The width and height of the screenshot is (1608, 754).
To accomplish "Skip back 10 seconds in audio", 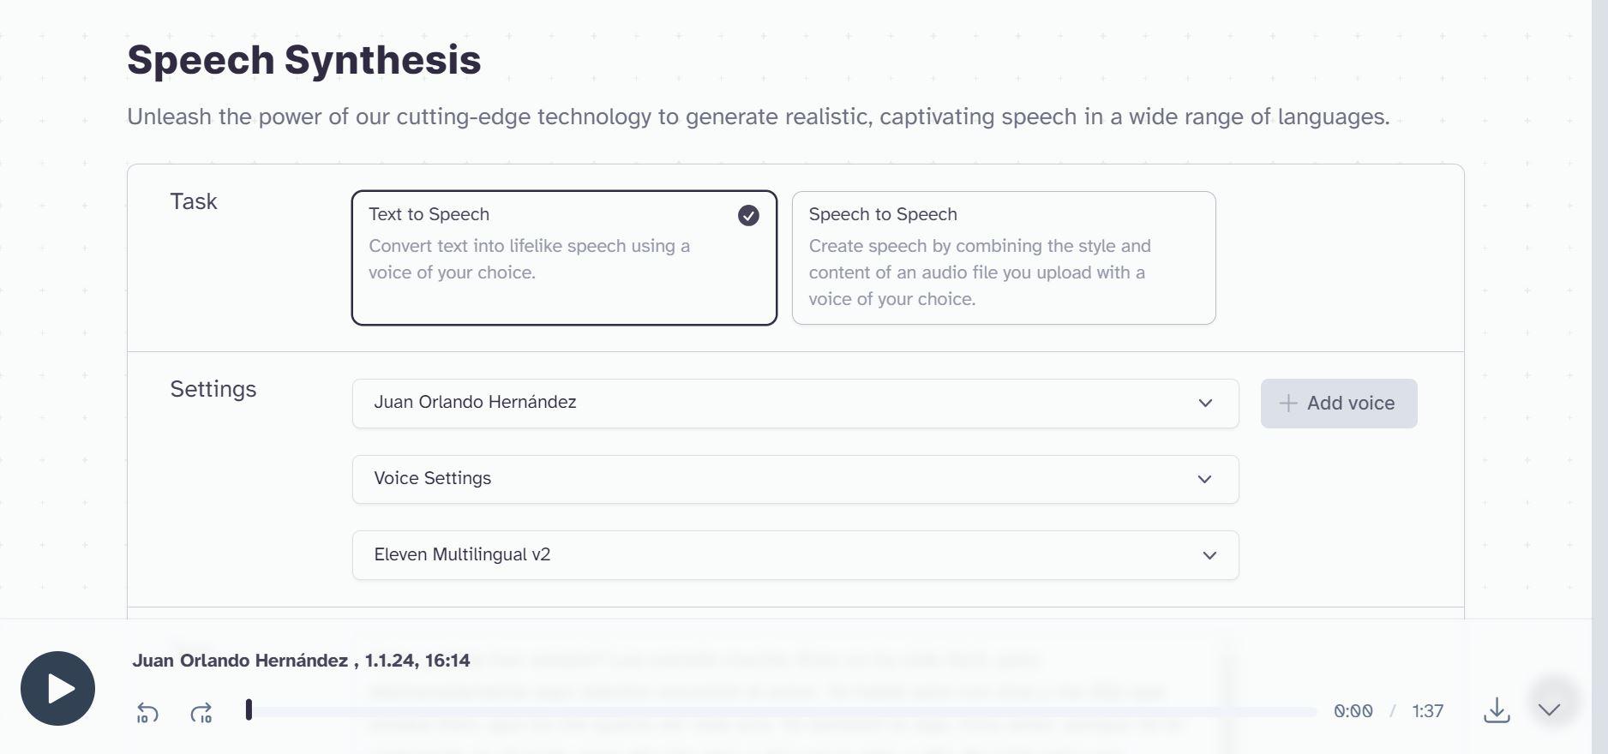I will coord(147,712).
